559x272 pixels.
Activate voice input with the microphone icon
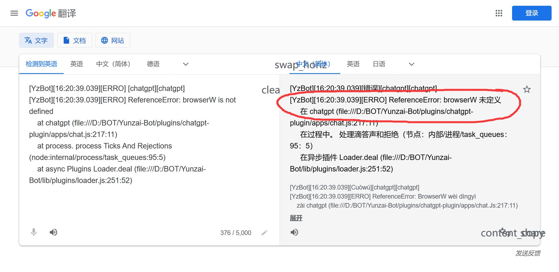click(34, 232)
